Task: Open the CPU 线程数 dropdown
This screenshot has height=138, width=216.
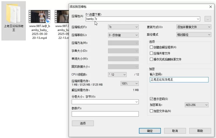Action: [117, 75]
